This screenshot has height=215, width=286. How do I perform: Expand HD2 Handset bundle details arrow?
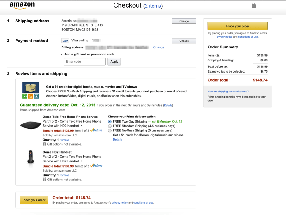coord(82,161)
